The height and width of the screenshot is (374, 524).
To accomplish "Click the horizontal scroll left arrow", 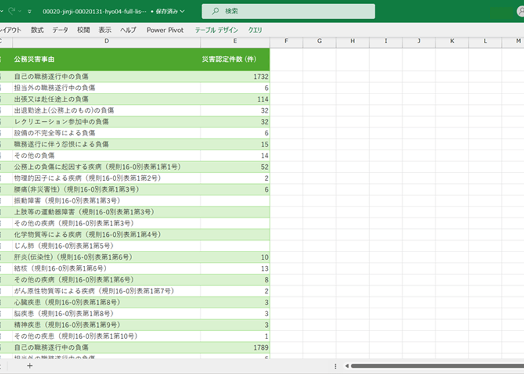I will coord(347,366).
